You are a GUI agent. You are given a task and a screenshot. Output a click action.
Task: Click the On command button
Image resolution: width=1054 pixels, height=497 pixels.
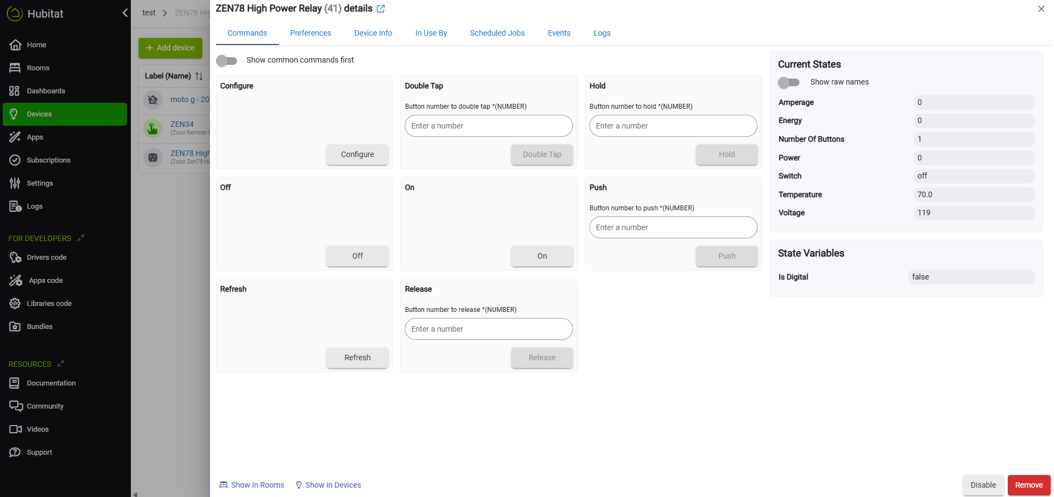(x=542, y=256)
